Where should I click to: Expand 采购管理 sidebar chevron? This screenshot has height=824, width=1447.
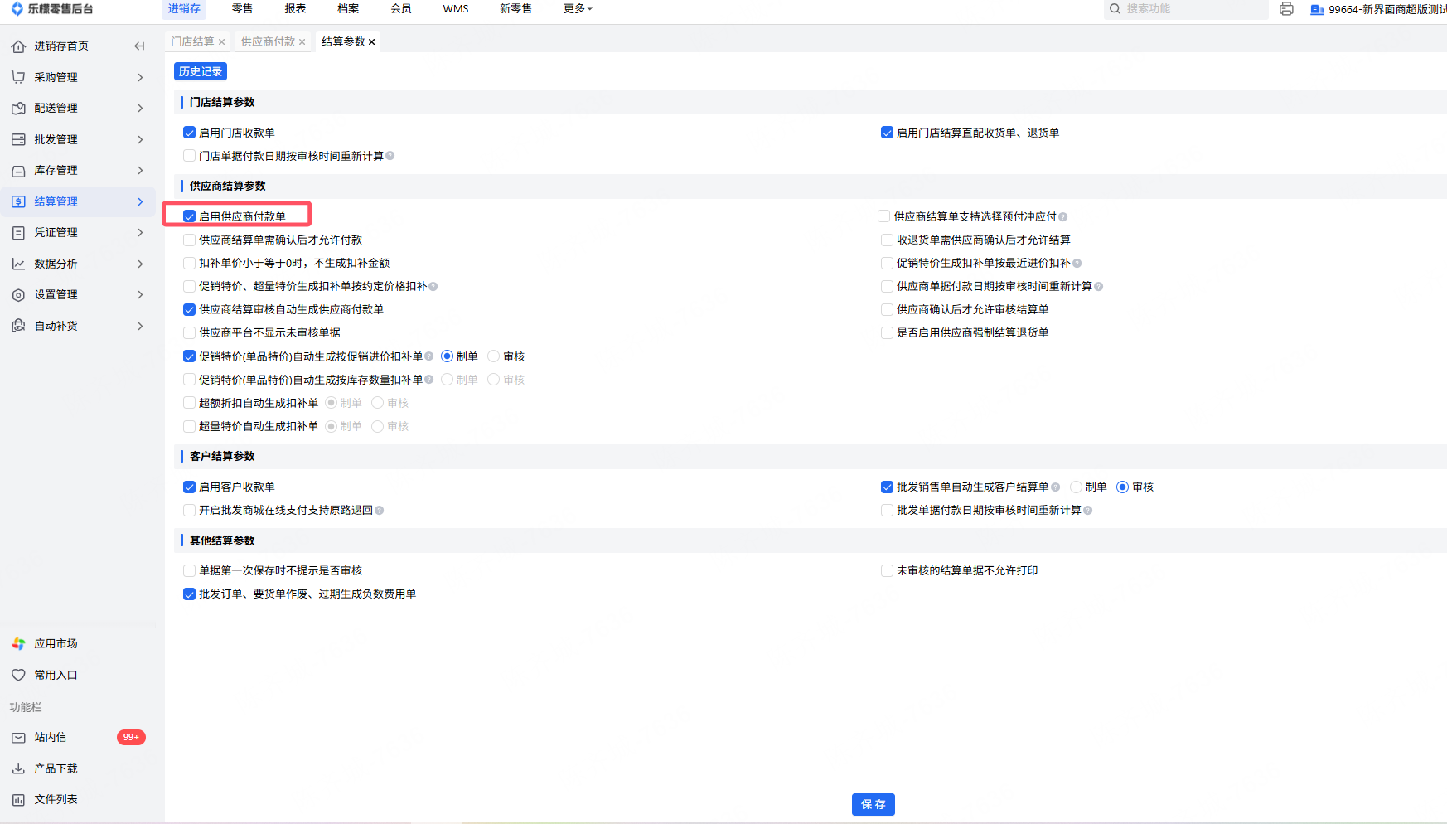(140, 77)
